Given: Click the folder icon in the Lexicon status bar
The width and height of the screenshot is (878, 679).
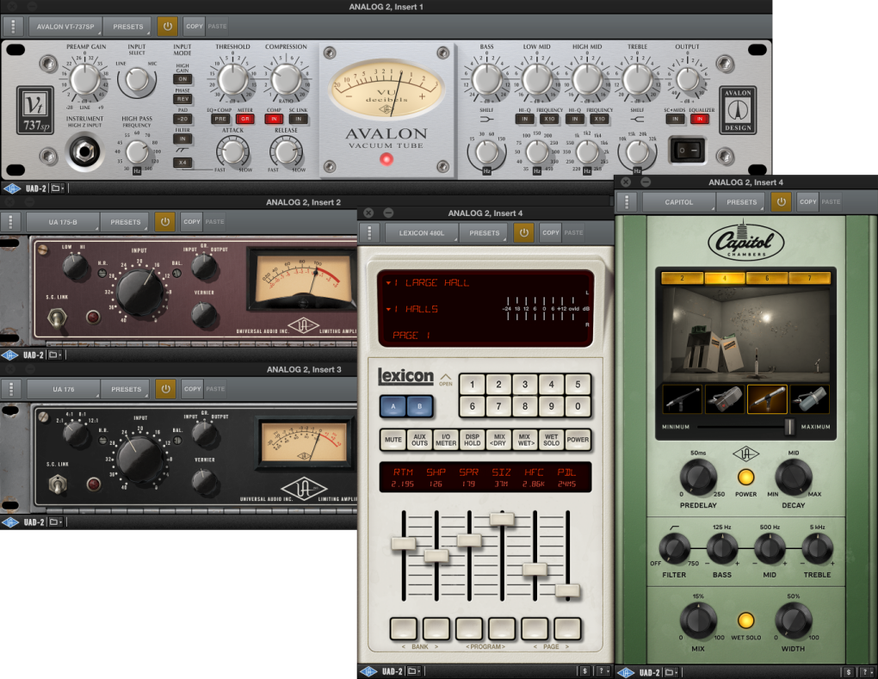Looking at the screenshot, I should (x=413, y=671).
